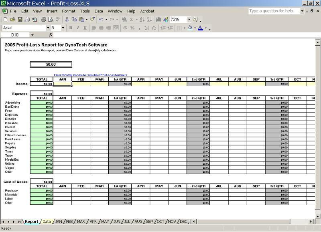Expand the font size dropdown
Viewport: 321px width, 232px height.
coord(63,28)
